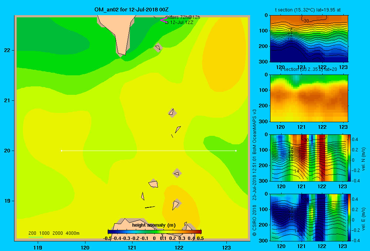Click the vertical CSIRO BoM OceanMAPS v3 credit

point(255,173)
